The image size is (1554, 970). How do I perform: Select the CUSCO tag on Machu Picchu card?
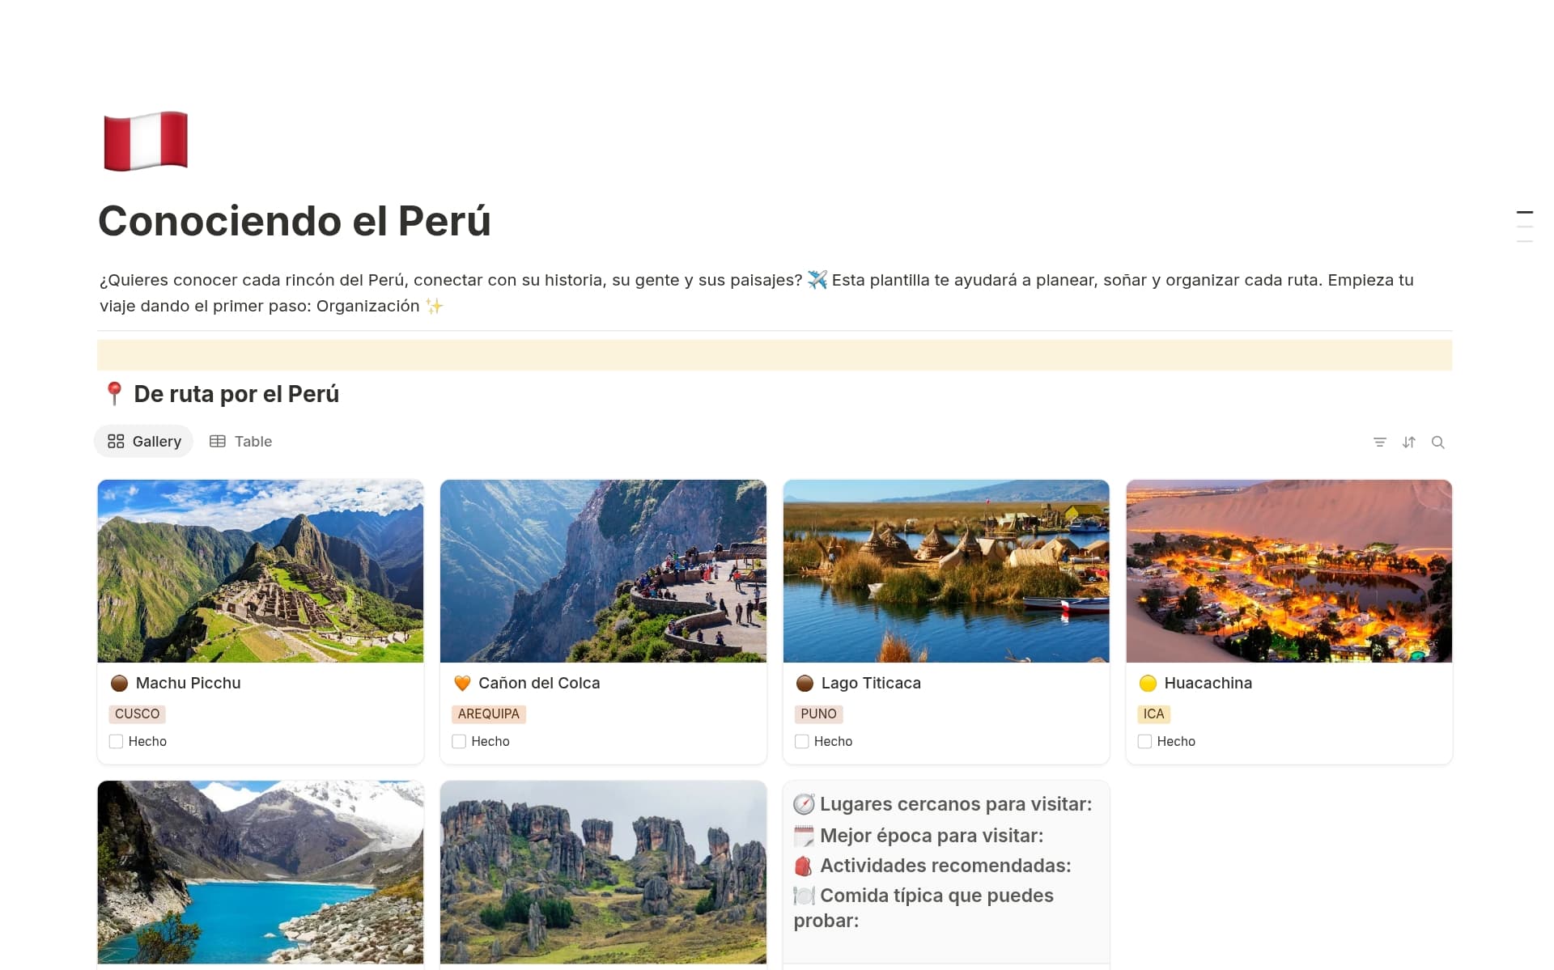137,714
